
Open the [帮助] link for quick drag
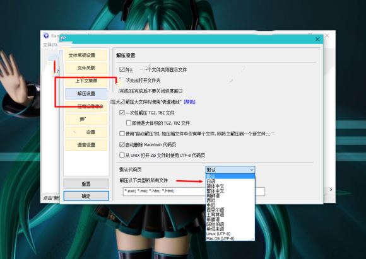(189, 102)
